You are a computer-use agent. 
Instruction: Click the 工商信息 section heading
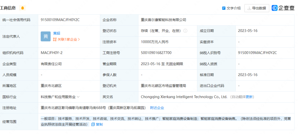[x=8, y=8]
